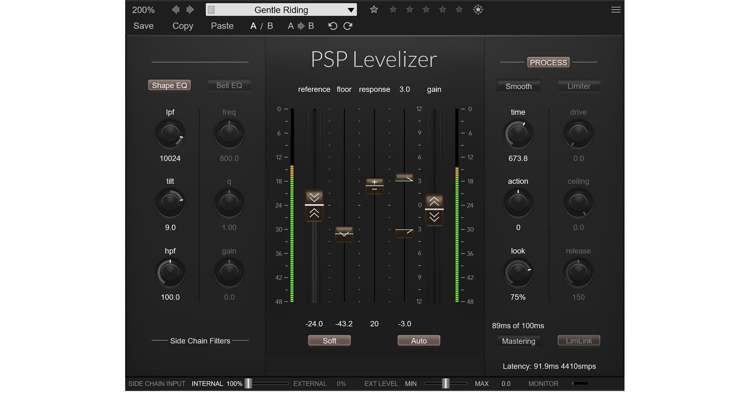Click the upper range fader handle
The width and height of the screenshot is (750, 393).
pos(404,178)
